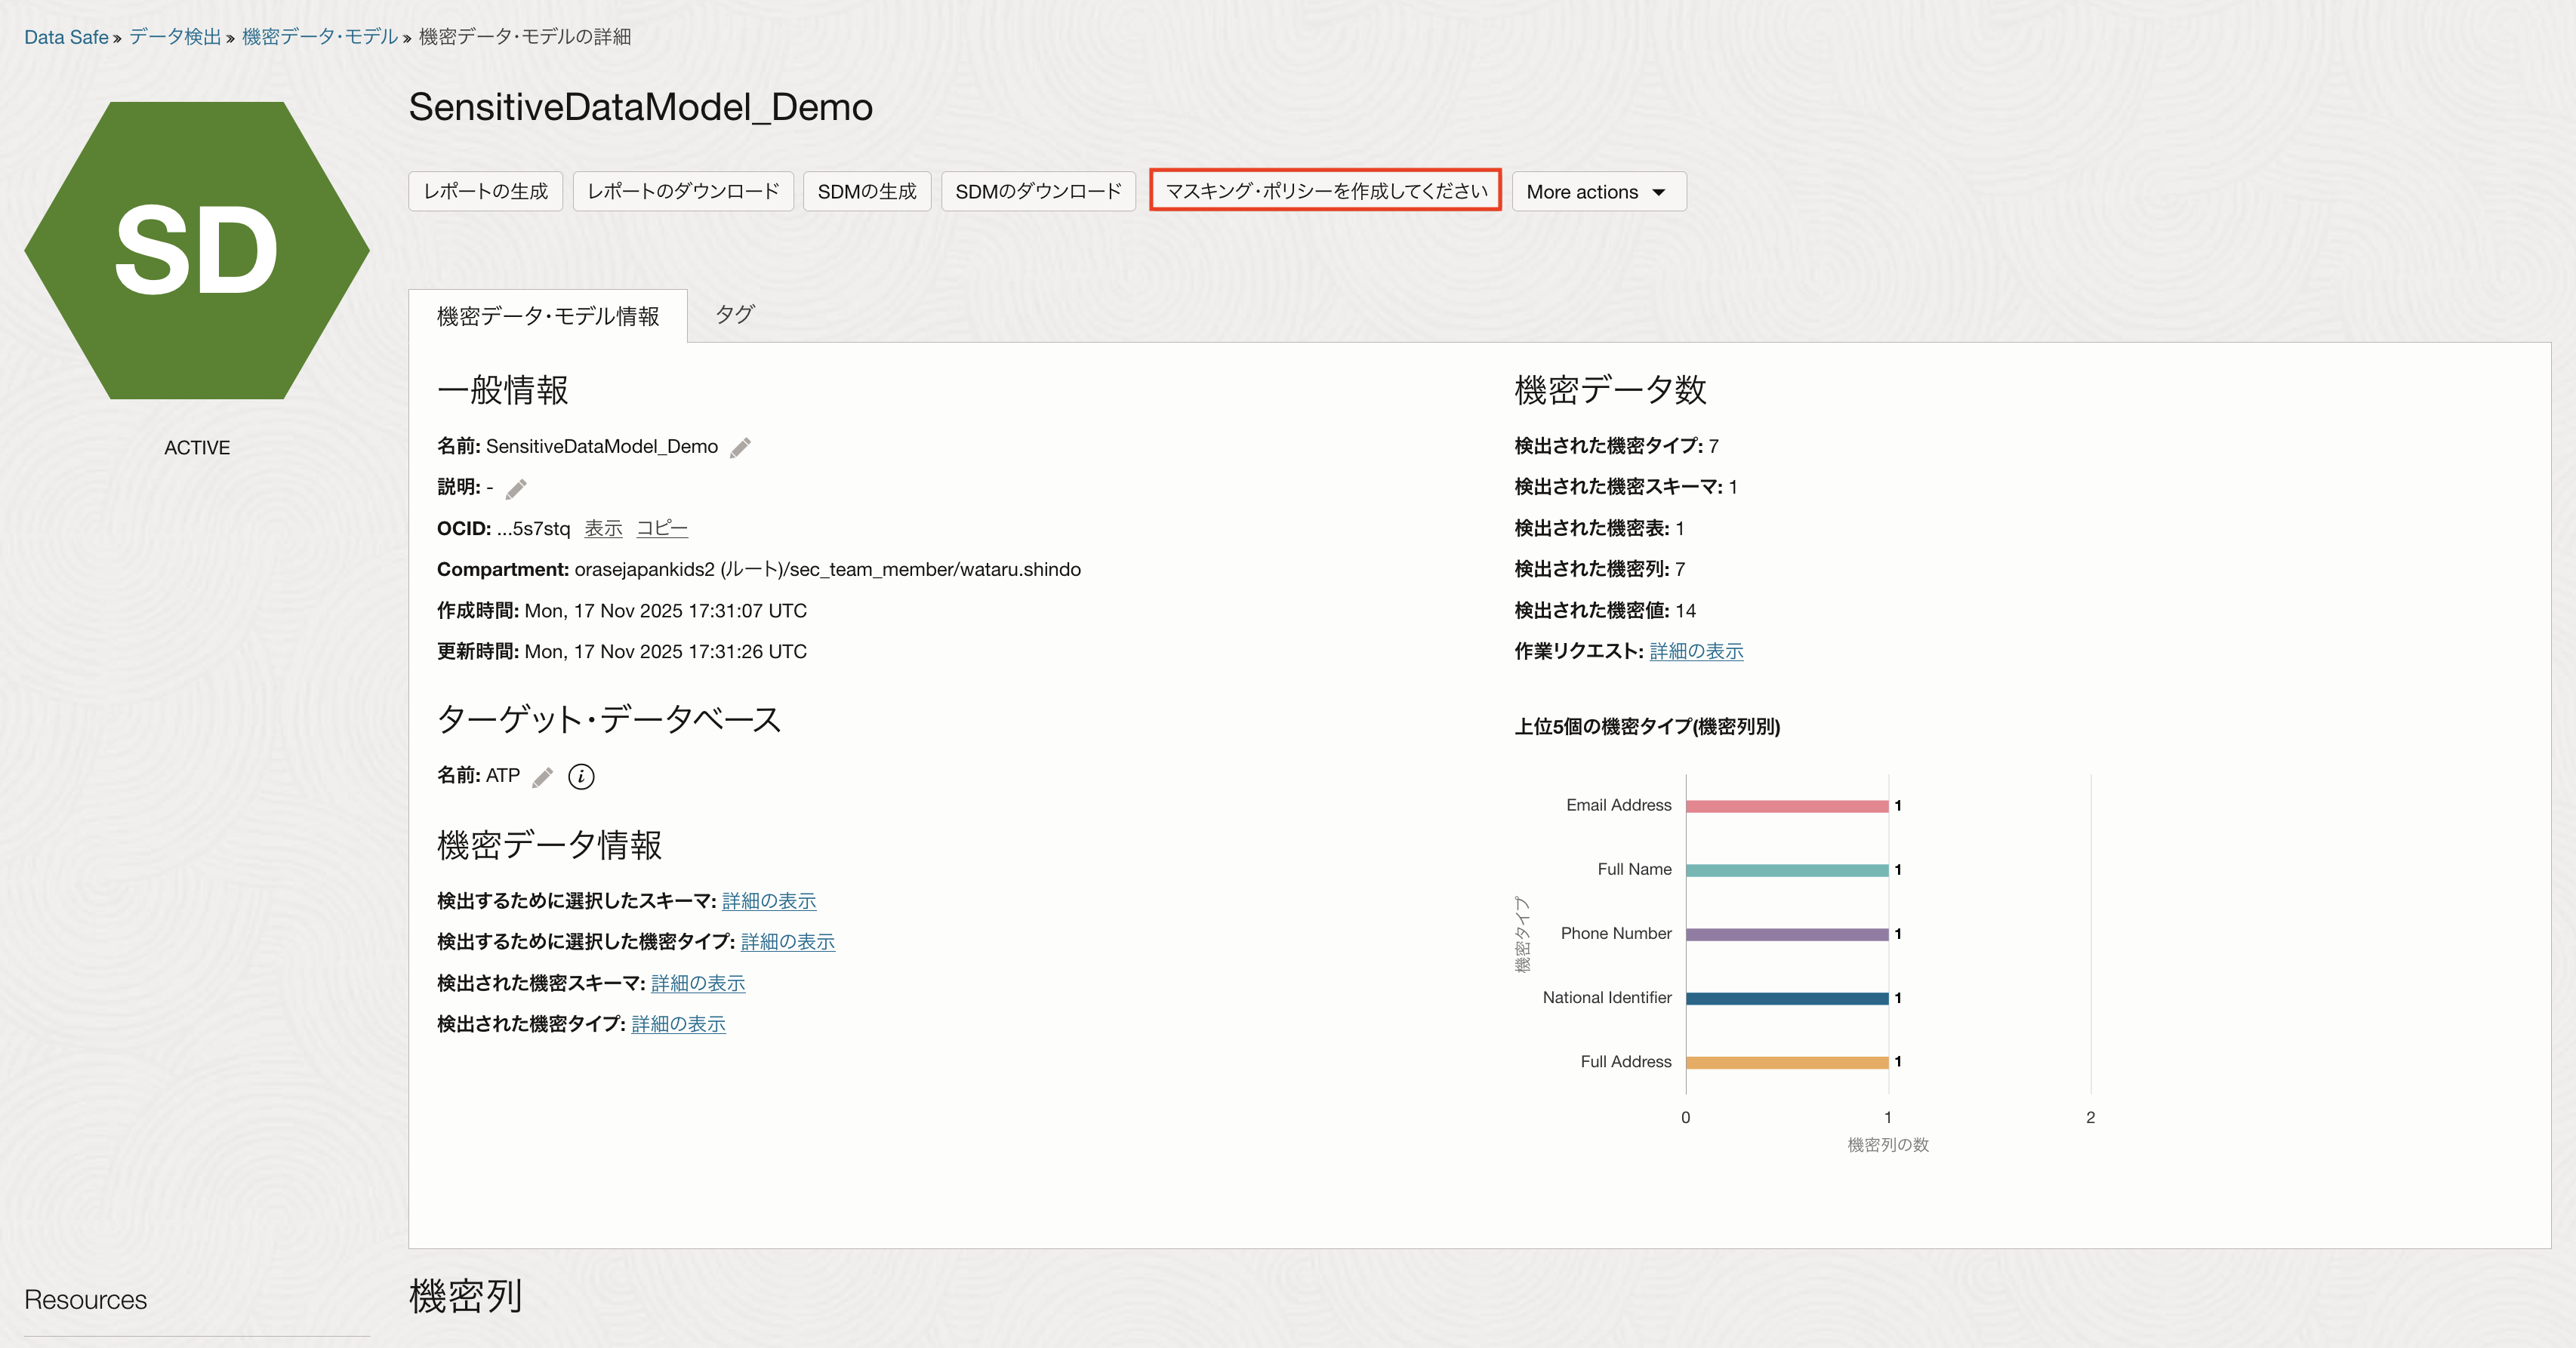
Task: Click the National Identifier chart bar
Action: coord(1786,998)
